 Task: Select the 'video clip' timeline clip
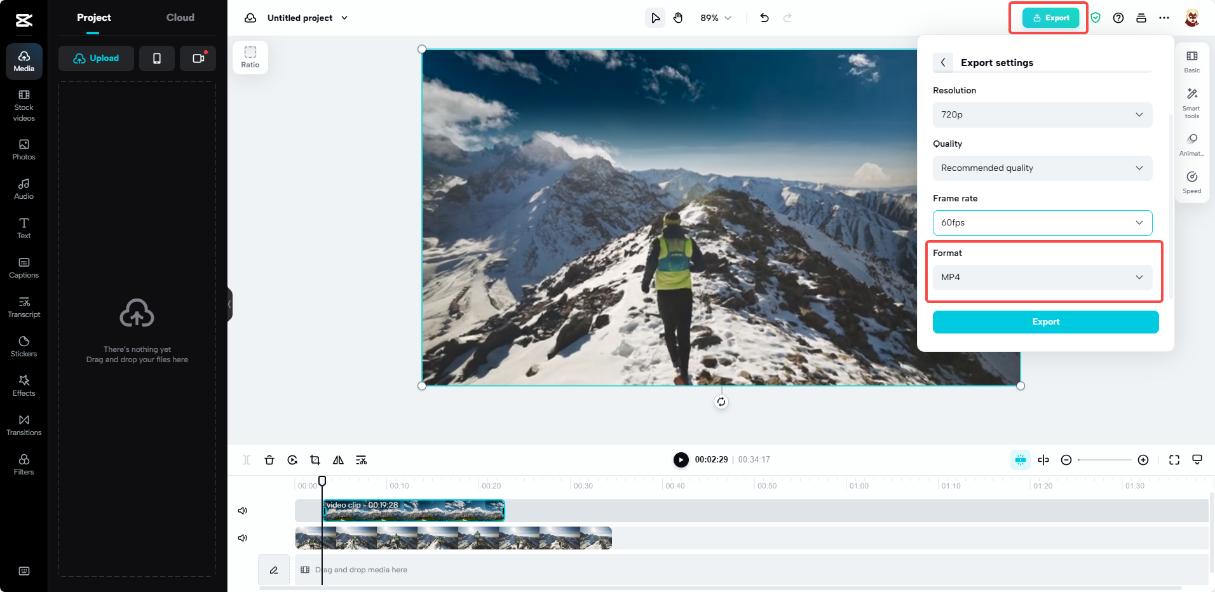[414, 511]
